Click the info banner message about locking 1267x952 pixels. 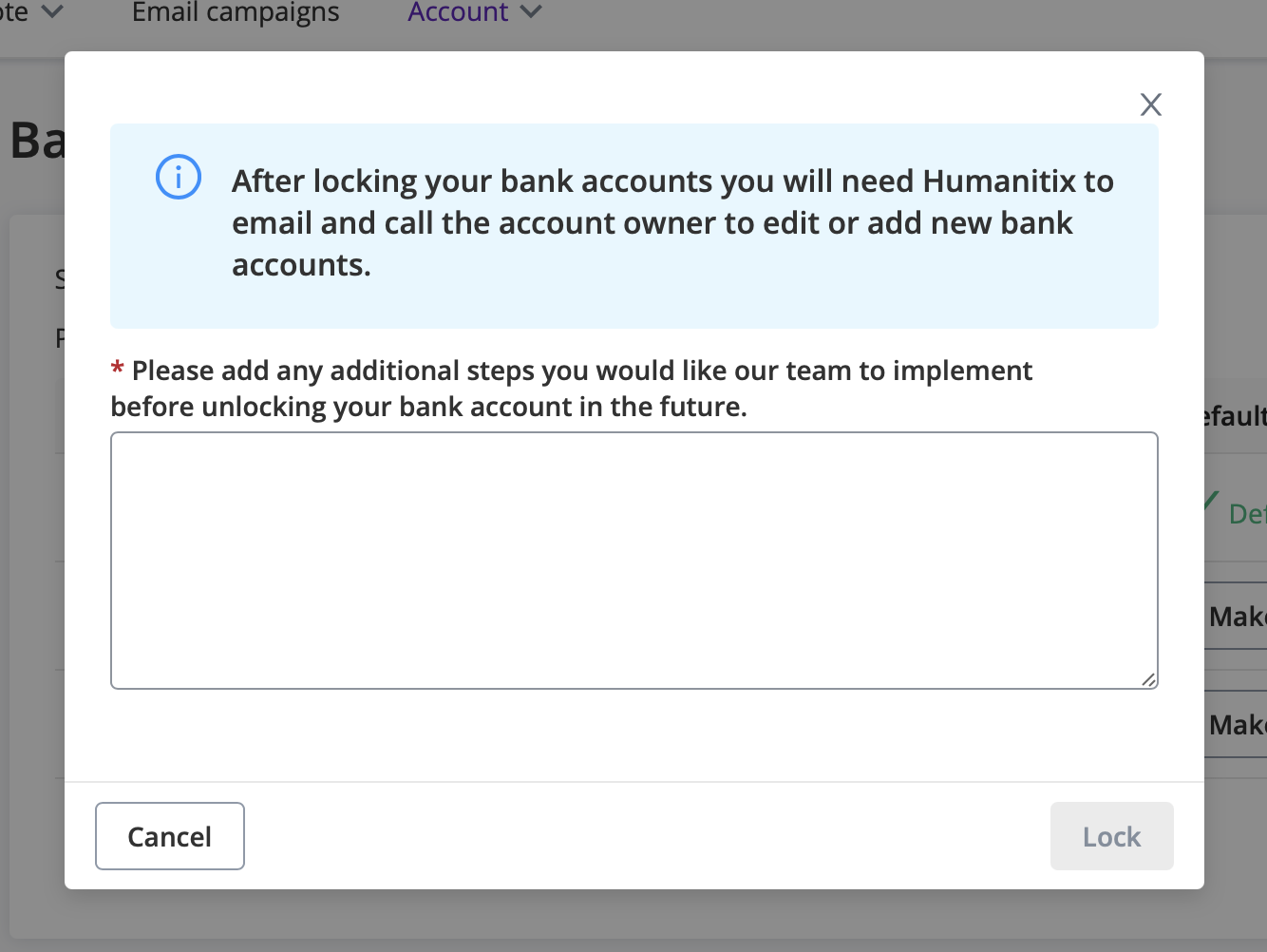click(x=672, y=222)
